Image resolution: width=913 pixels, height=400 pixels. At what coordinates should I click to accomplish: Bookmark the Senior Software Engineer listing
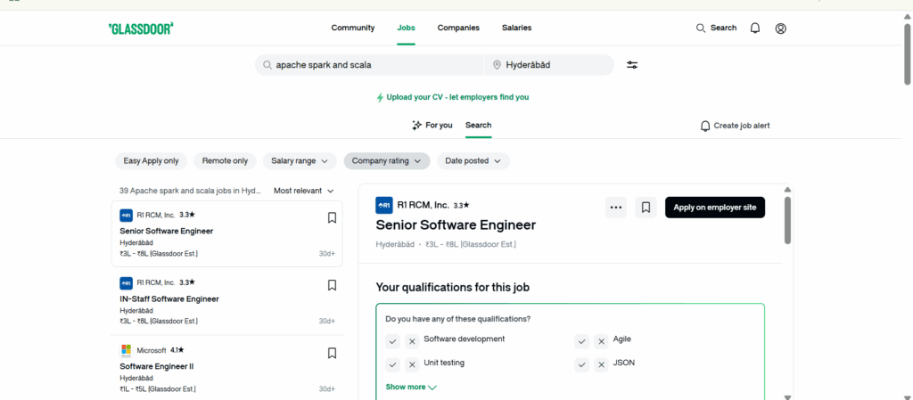(332, 218)
